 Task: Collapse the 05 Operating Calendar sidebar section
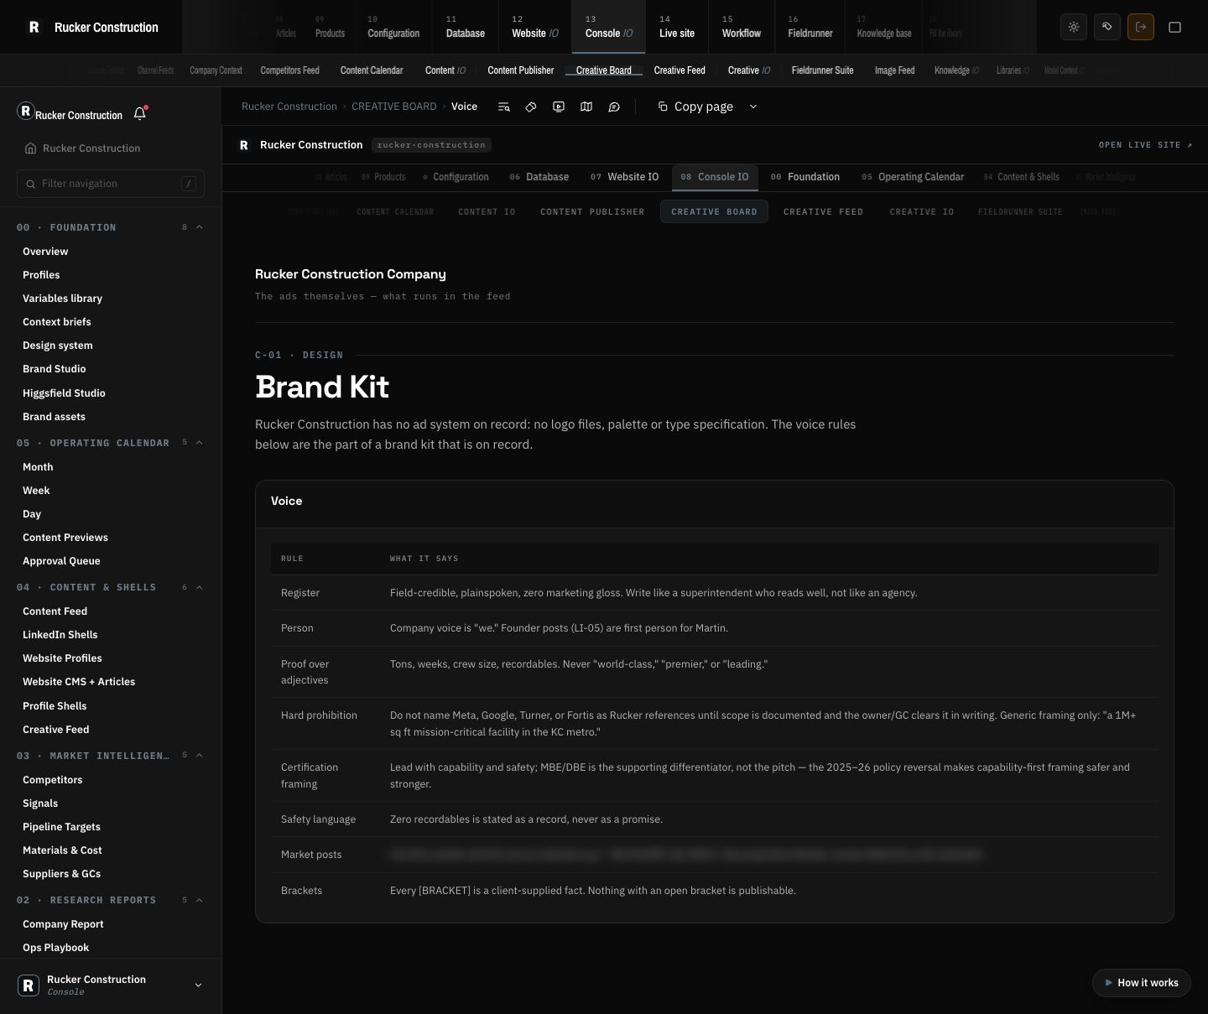[200, 443]
